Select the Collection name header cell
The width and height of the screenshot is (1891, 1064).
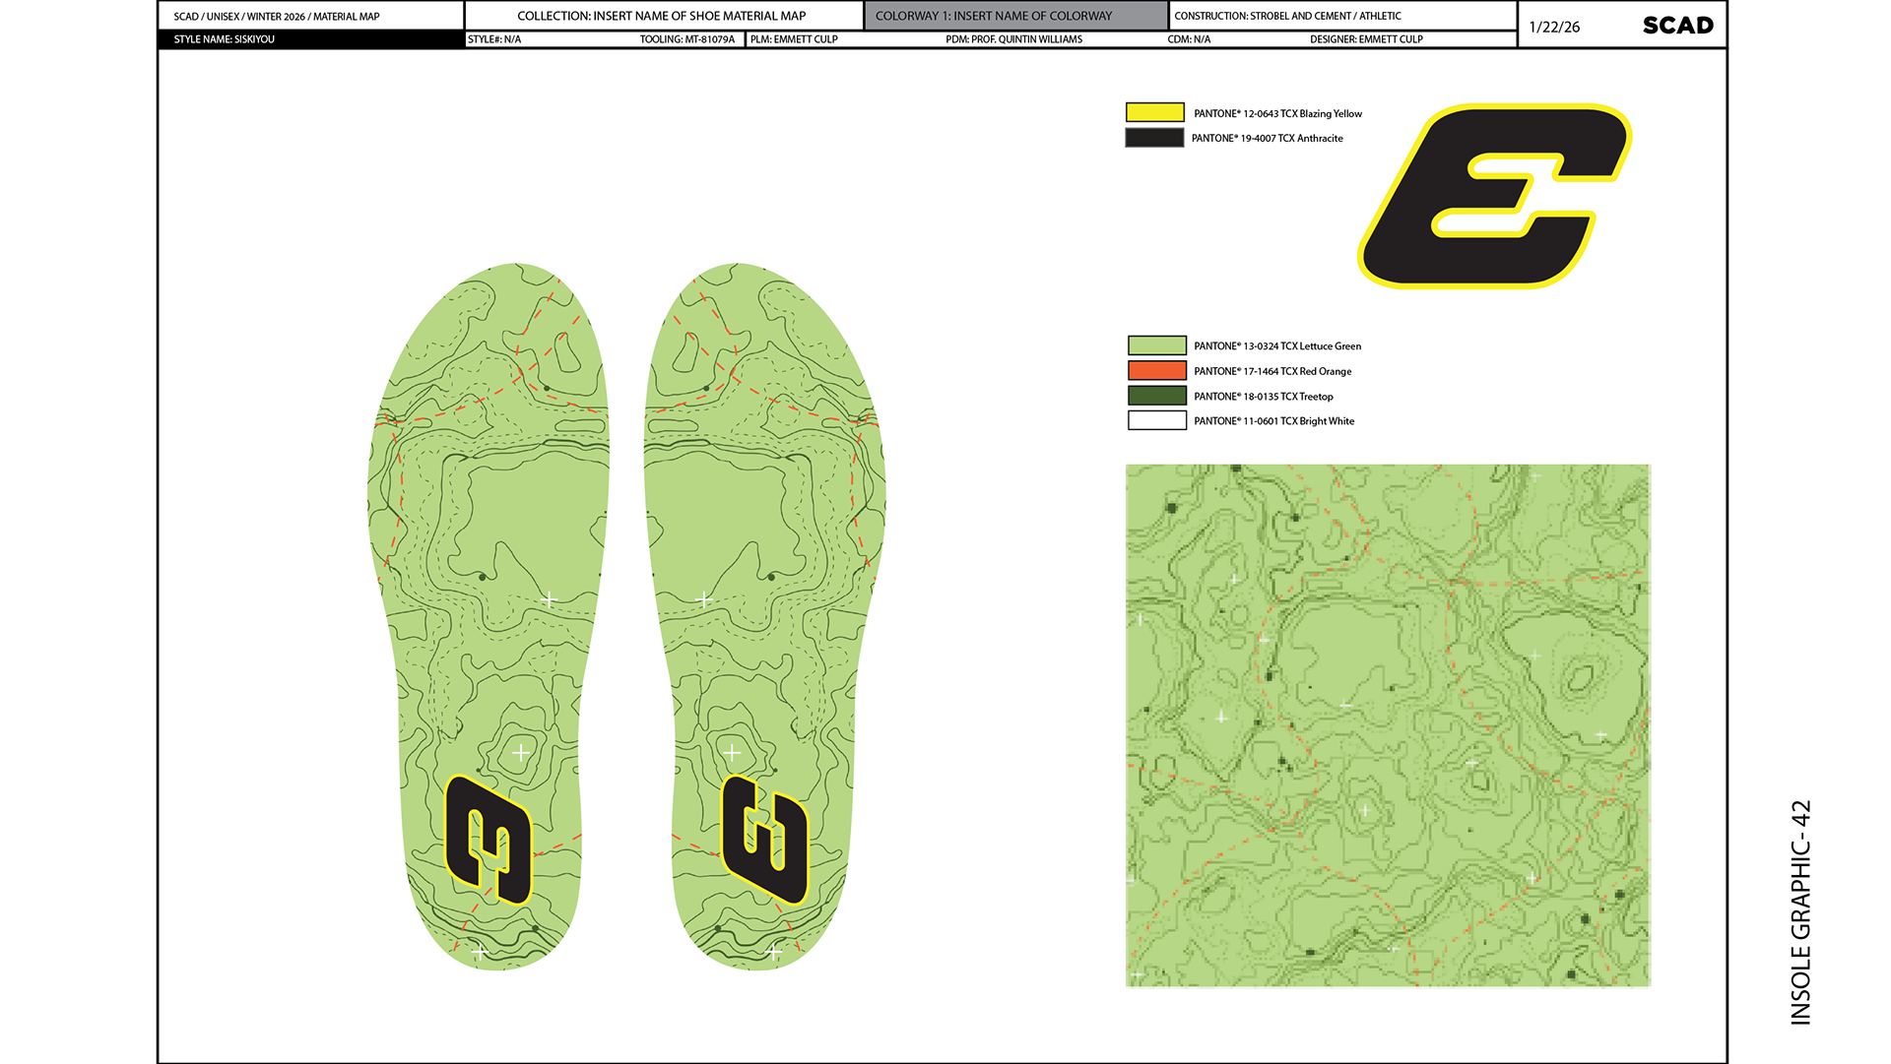click(x=662, y=16)
